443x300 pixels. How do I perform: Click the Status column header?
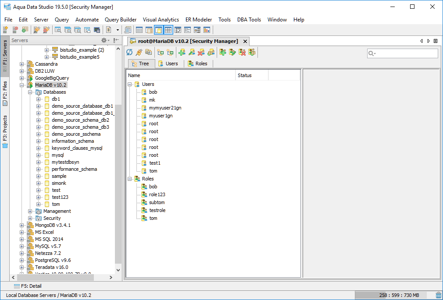(x=252, y=75)
